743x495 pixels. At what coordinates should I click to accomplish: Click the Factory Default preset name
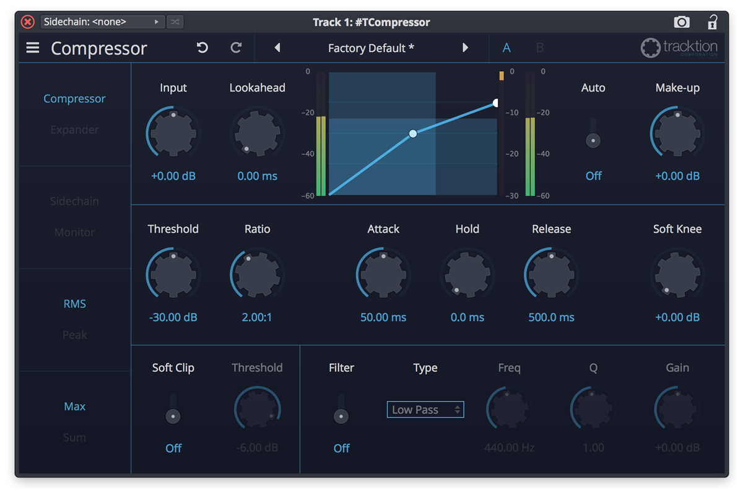pos(370,47)
